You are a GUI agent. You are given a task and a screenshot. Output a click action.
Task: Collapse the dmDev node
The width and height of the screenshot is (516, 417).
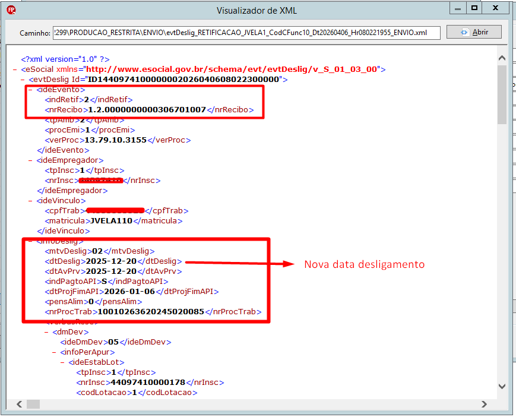(46, 333)
